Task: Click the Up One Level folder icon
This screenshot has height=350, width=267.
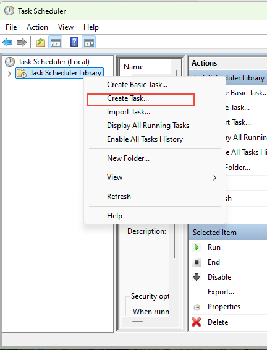Action: pos(41,42)
